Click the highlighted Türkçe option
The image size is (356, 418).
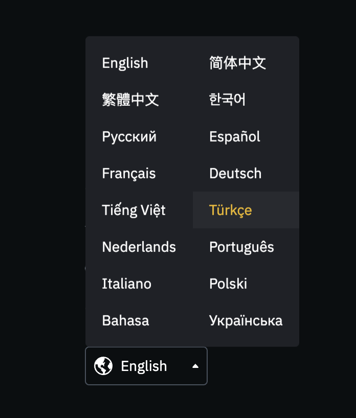pos(231,211)
